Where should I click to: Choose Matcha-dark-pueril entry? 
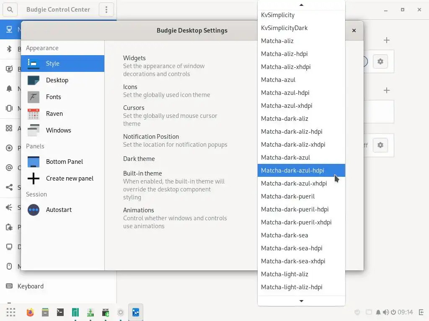tap(301, 196)
